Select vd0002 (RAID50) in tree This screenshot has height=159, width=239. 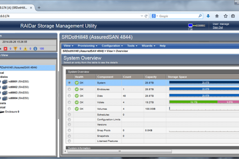[x=19, y=87]
